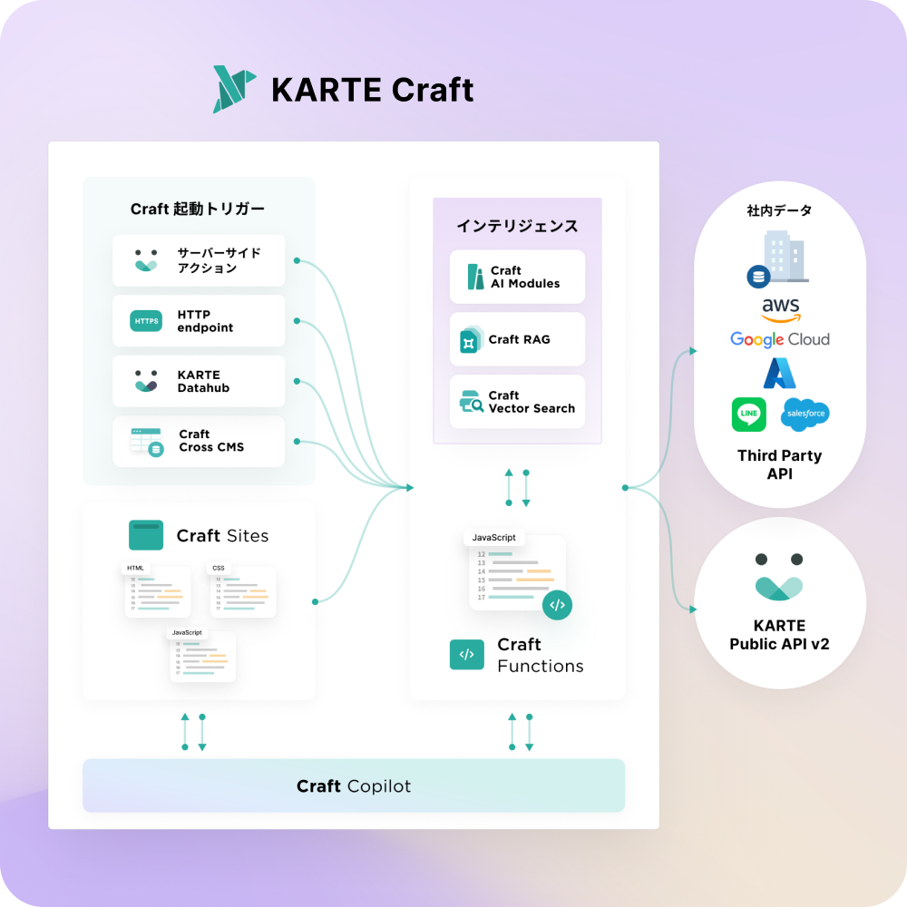Viewport: 907px width, 907px height.
Task: Click the HTTPS endpoint icon
Action: point(146,321)
